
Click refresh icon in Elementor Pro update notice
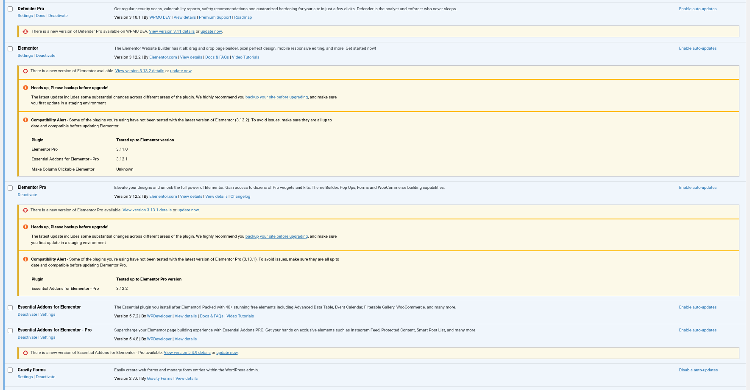point(25,210)
